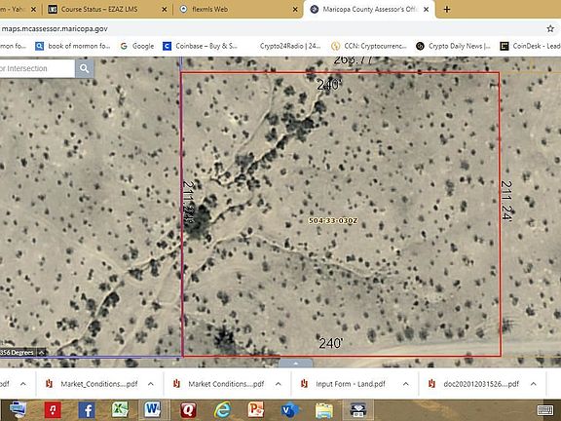This screenshot has width=561, height=421.
Task: Open Excel from the taskbar
Action: tap(120, 410)
